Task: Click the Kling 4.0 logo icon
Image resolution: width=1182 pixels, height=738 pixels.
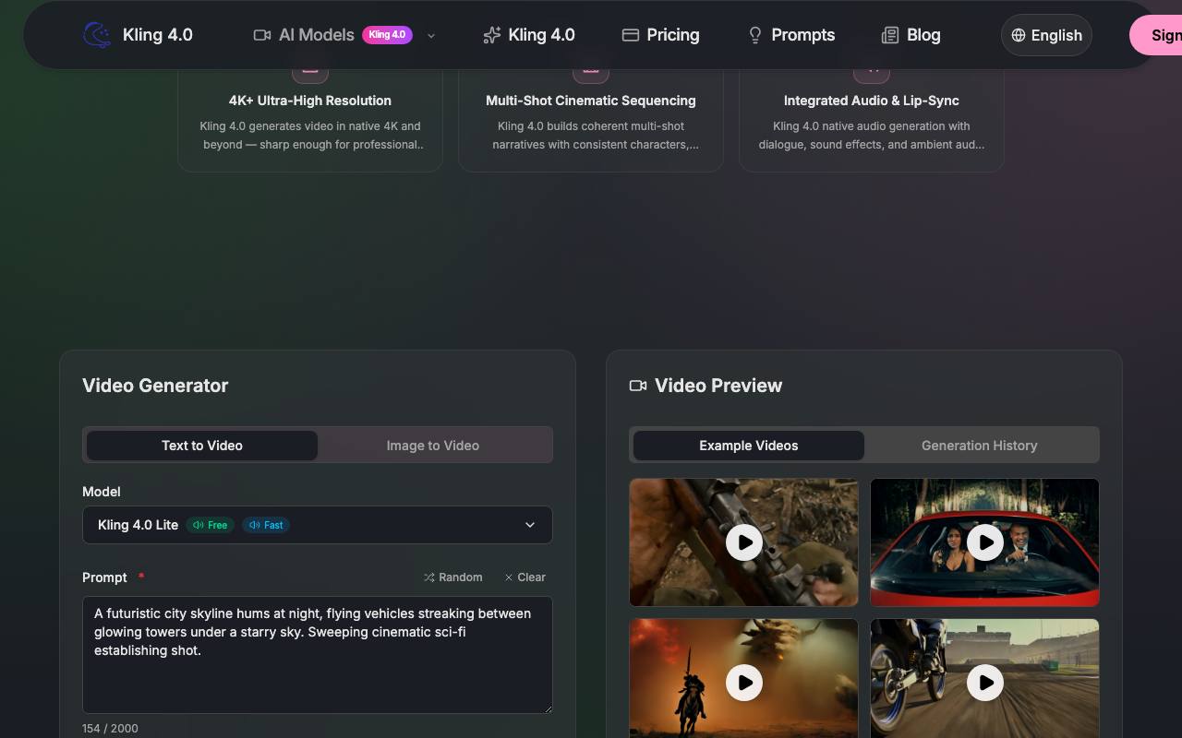Action: (97, 35)
